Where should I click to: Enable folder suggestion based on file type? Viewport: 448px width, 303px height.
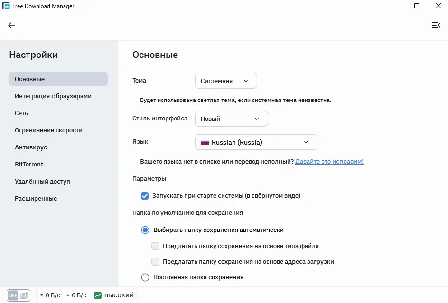pos(155,246)
